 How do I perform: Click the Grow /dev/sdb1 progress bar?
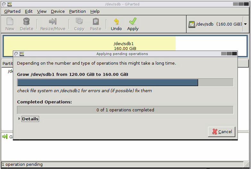coord(125,83)
